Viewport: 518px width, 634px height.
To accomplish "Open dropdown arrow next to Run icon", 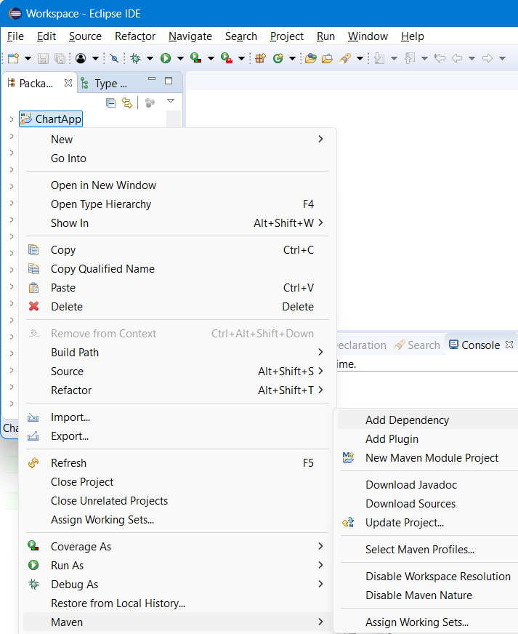I will [x=180, y=59].
